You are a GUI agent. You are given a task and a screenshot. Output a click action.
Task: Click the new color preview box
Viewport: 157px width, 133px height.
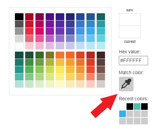point(130,20)
